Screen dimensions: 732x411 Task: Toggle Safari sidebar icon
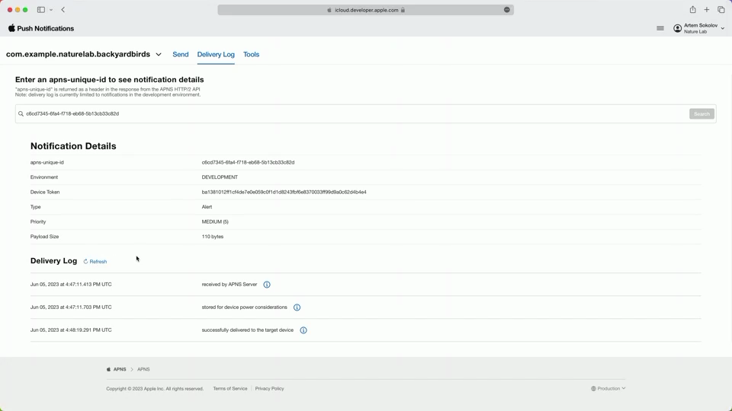tap(41, 10)
